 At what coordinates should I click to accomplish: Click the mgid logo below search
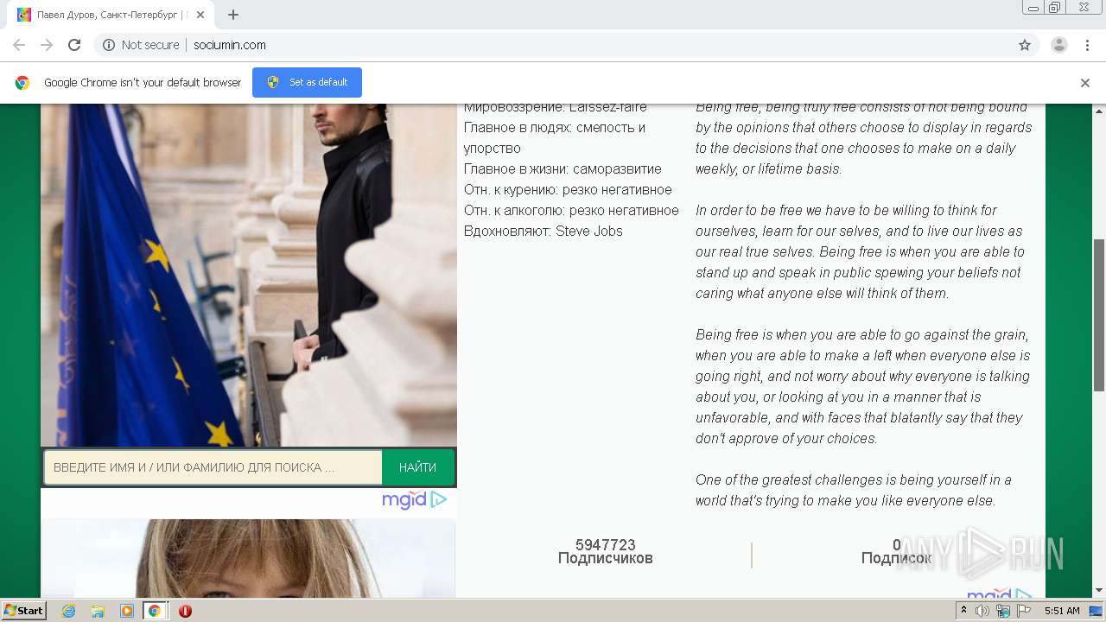pyautogui.click(x=404, y=499)
